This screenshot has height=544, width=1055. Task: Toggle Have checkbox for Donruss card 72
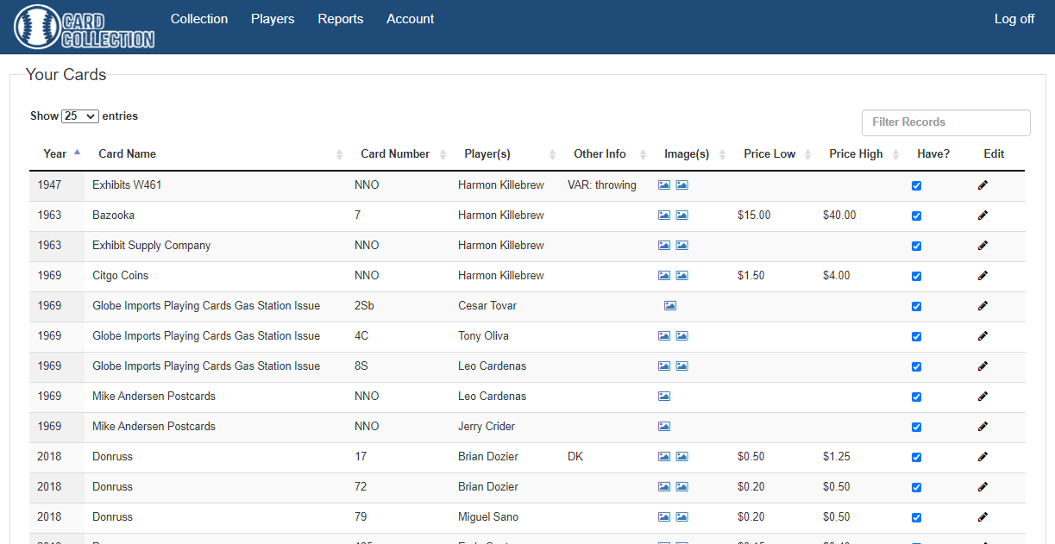916,487
